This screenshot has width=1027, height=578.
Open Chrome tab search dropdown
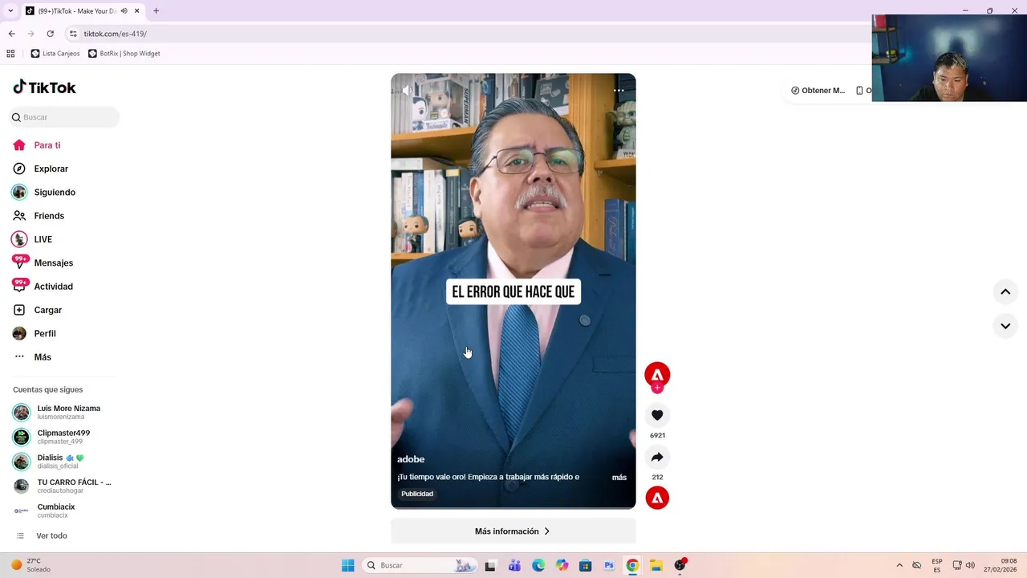(x=10, y=11)
